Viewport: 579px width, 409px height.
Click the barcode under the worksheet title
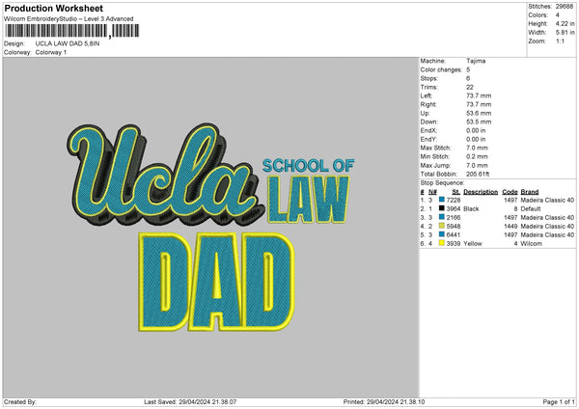click(x=72, y=31)
